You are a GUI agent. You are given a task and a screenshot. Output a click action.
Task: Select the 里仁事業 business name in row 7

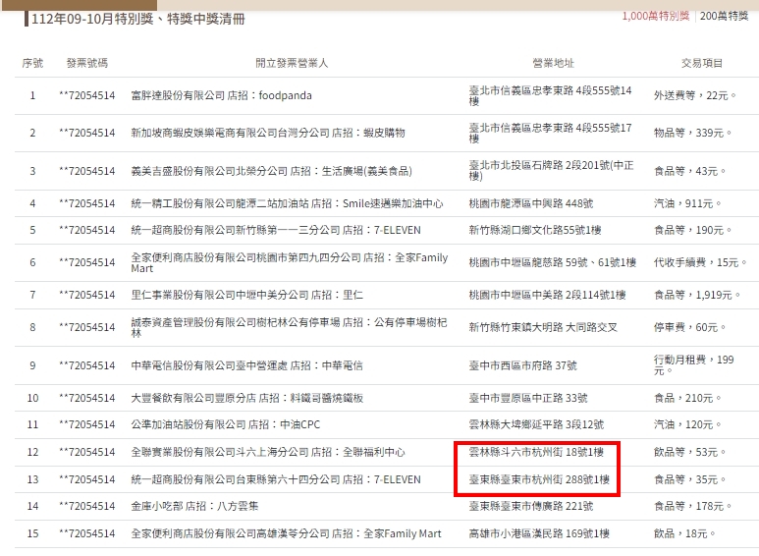click(x=246, y=295)
